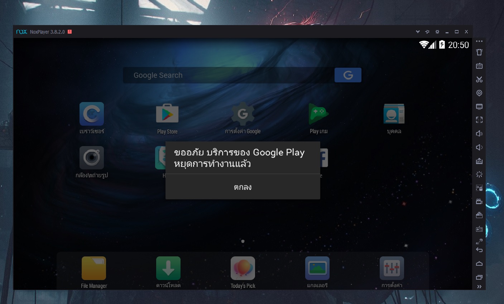The width and height of the screenshot is (504, 304).
Task: Click the Google Search input field
Action: coord(229,75)
